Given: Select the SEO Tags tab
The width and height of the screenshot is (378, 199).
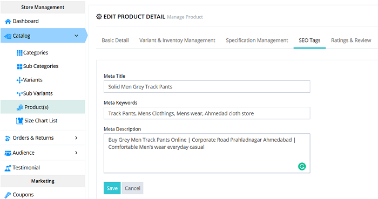Looking at the screenshot, I should tap(309, 40).
